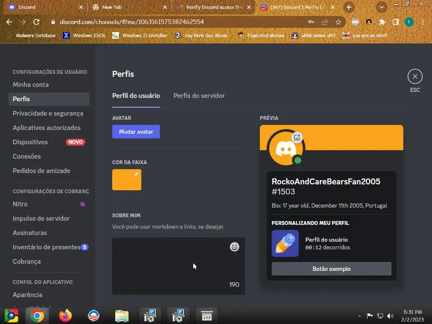Image resolution: width=432 pixels, height=324 pixels.
Task: Click the forward navigation arrow
Action: [x=23, y=22]
